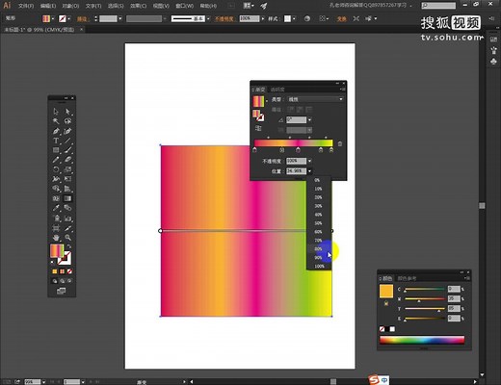The width and height of the screenshot is (501, 385).
Task: Open the graphic style dropdown
Action: point(294,18)
